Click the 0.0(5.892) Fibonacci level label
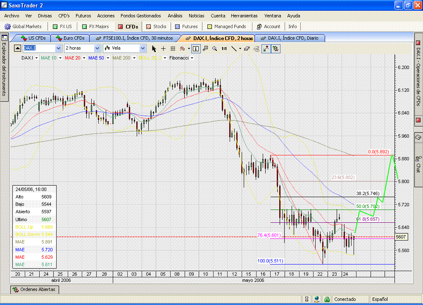The width and height of the screenshot is (423, 305). pos(378,152)
